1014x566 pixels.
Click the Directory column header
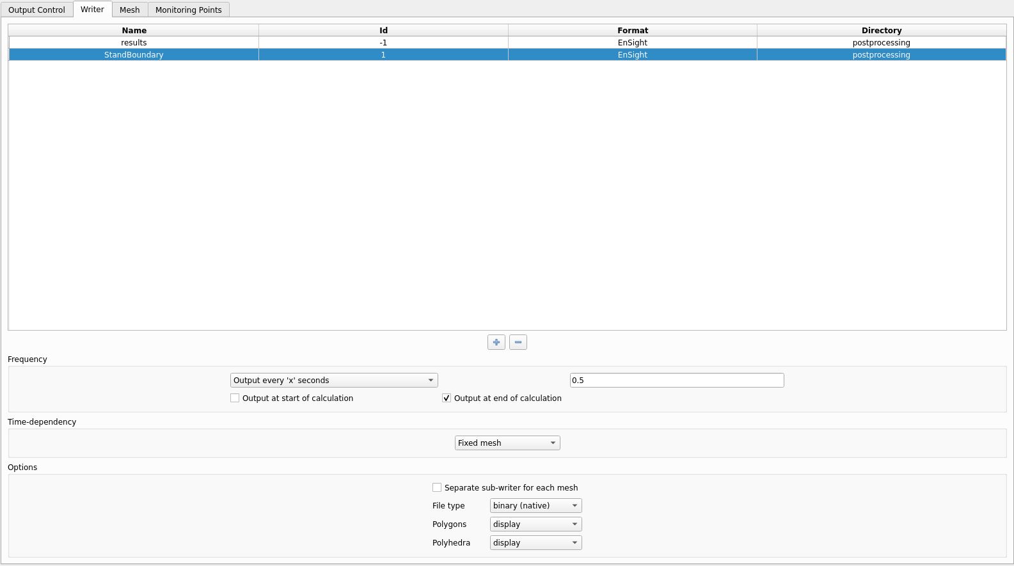[x=881, y=30]
